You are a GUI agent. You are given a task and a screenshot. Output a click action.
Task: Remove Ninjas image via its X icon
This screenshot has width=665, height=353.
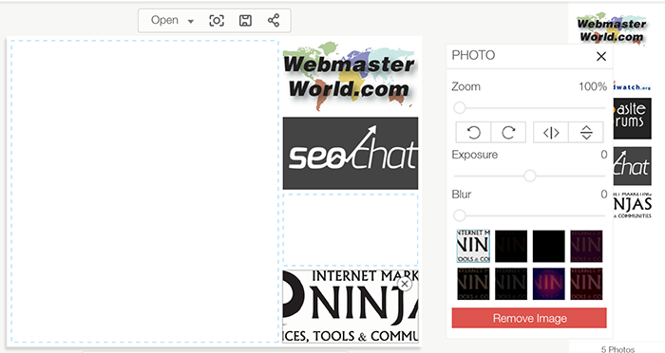point(405,284)
